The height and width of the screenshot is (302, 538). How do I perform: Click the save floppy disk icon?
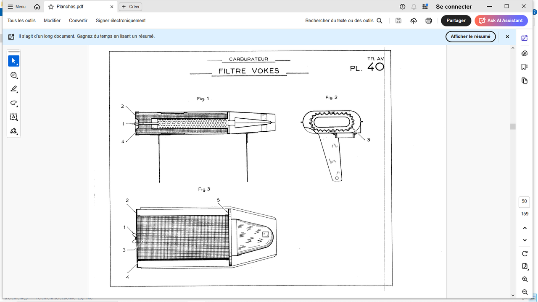398,21
